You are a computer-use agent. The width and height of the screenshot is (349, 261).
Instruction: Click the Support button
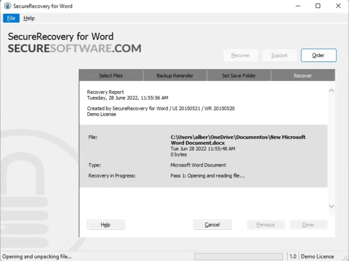coord(279,55)
